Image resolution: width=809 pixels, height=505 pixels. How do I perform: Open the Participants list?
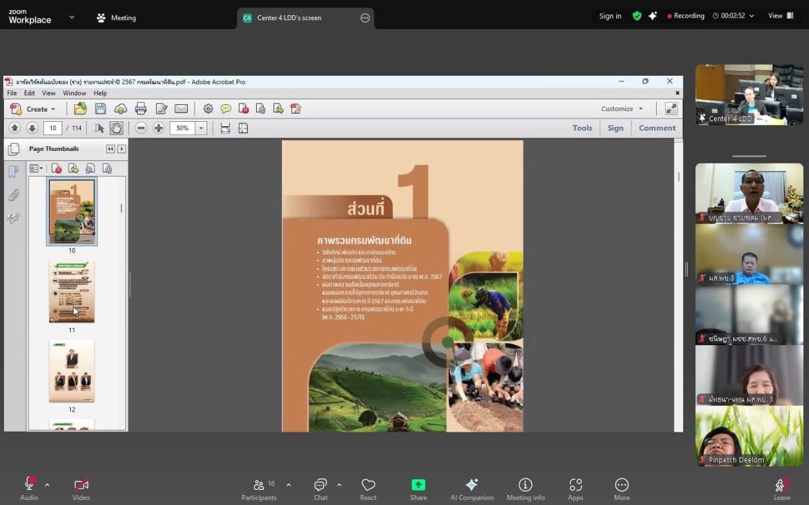[259, 489]
